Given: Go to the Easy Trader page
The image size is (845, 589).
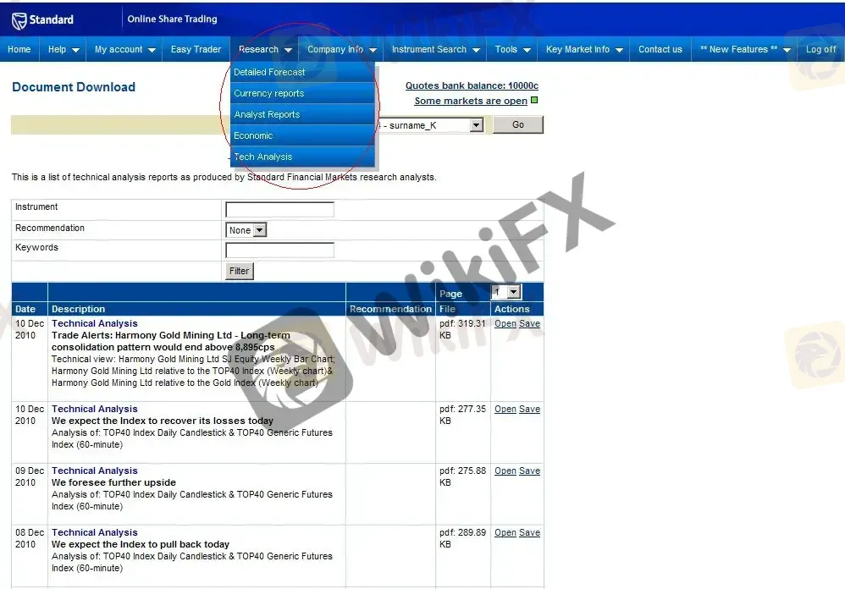Looking at the screenshot, I should (x=196, y=50).
